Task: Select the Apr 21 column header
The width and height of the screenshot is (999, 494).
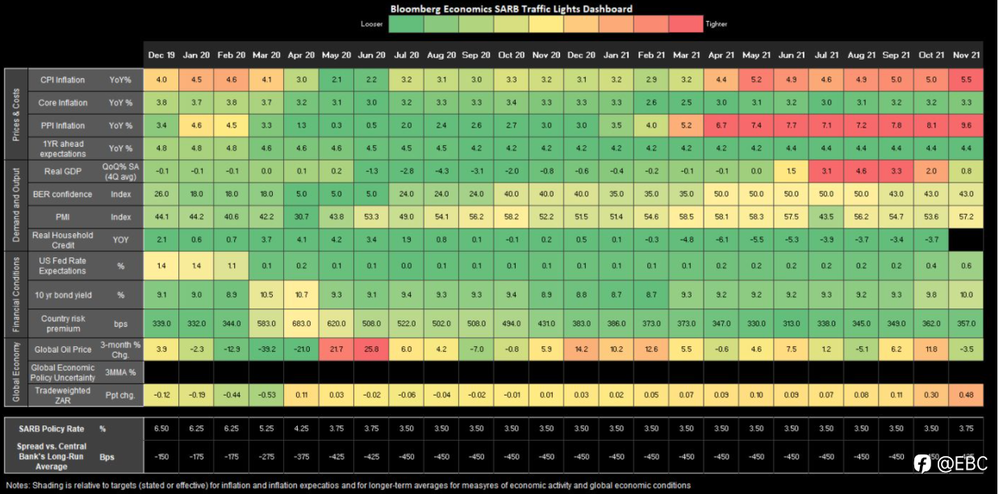Action: pos(721,55)
